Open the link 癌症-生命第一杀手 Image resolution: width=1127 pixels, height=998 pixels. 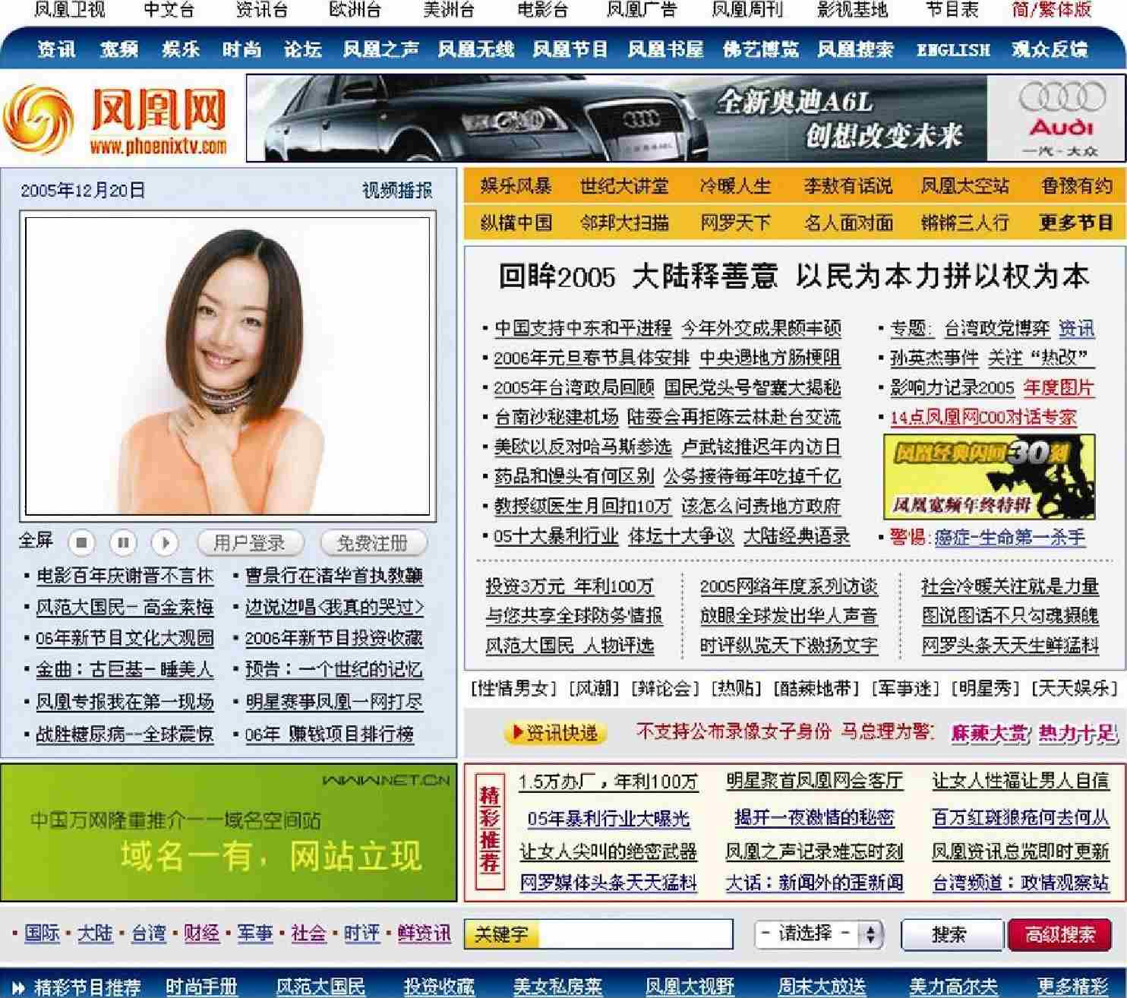1010,538
